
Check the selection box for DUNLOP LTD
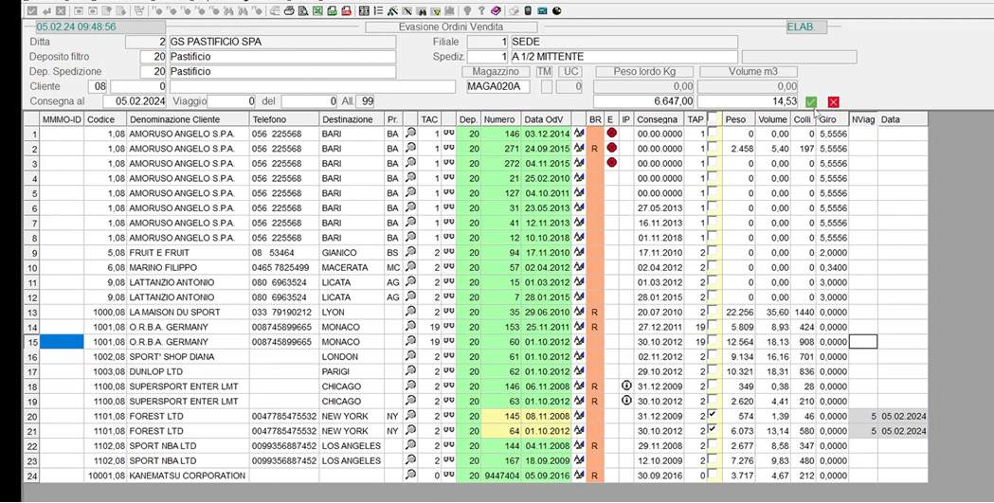[x=713, y=371]
